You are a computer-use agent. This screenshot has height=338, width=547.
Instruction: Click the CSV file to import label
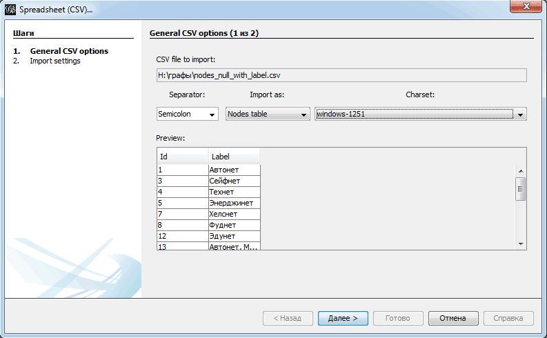click(186, 59)
